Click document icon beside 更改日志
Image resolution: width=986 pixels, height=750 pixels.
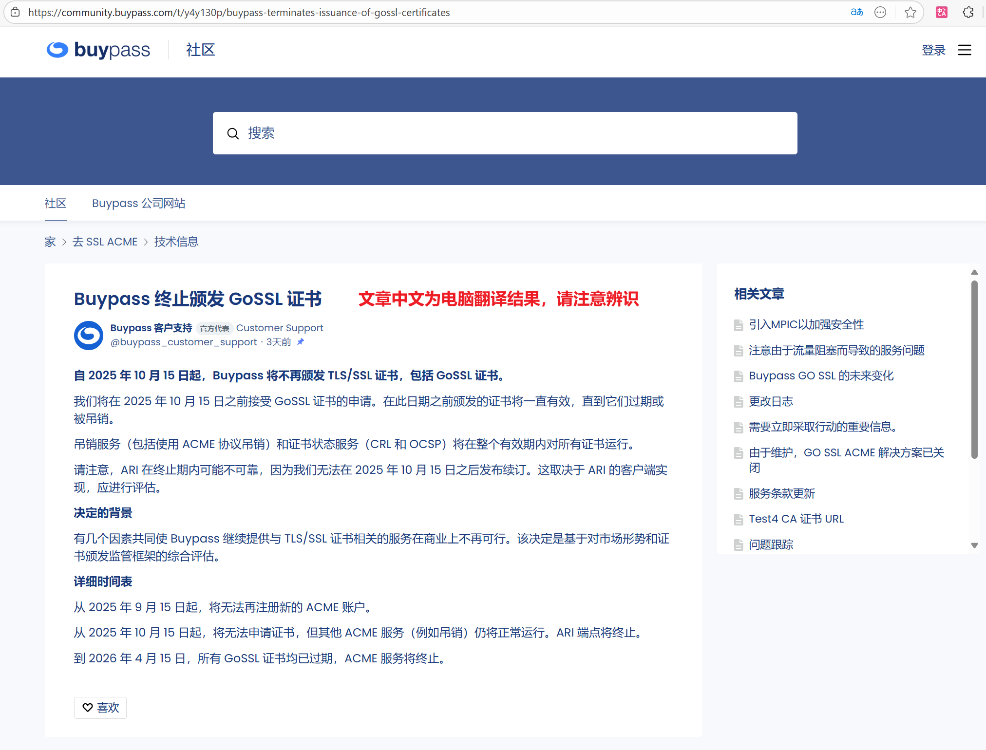(739, 402)
